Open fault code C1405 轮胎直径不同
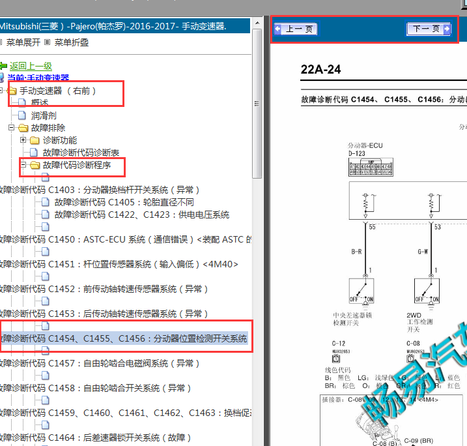The width and height of the screenshot is (467, 446). 124,202
